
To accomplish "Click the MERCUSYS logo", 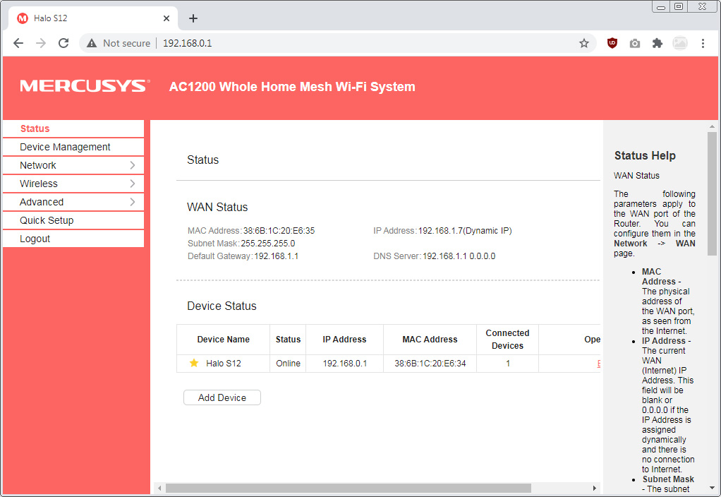I will [x=85, y=86].
